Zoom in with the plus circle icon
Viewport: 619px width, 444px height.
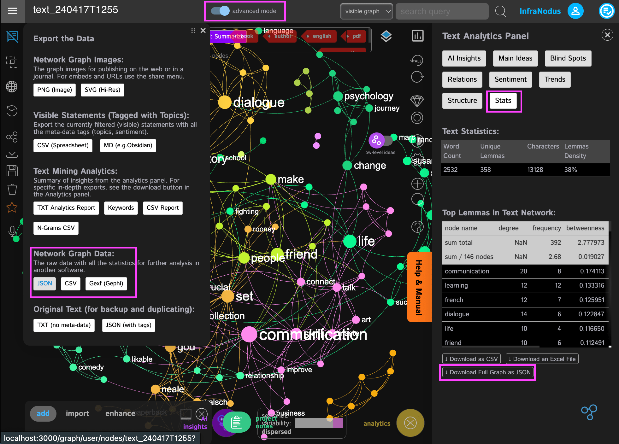[x=417, y=184]
